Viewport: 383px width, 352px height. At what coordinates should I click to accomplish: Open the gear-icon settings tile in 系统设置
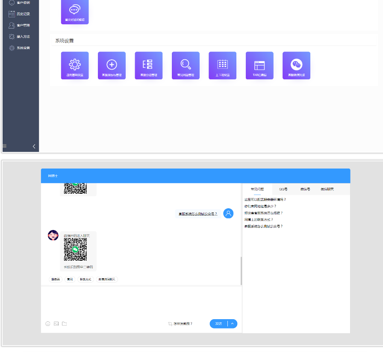point(75,65)
